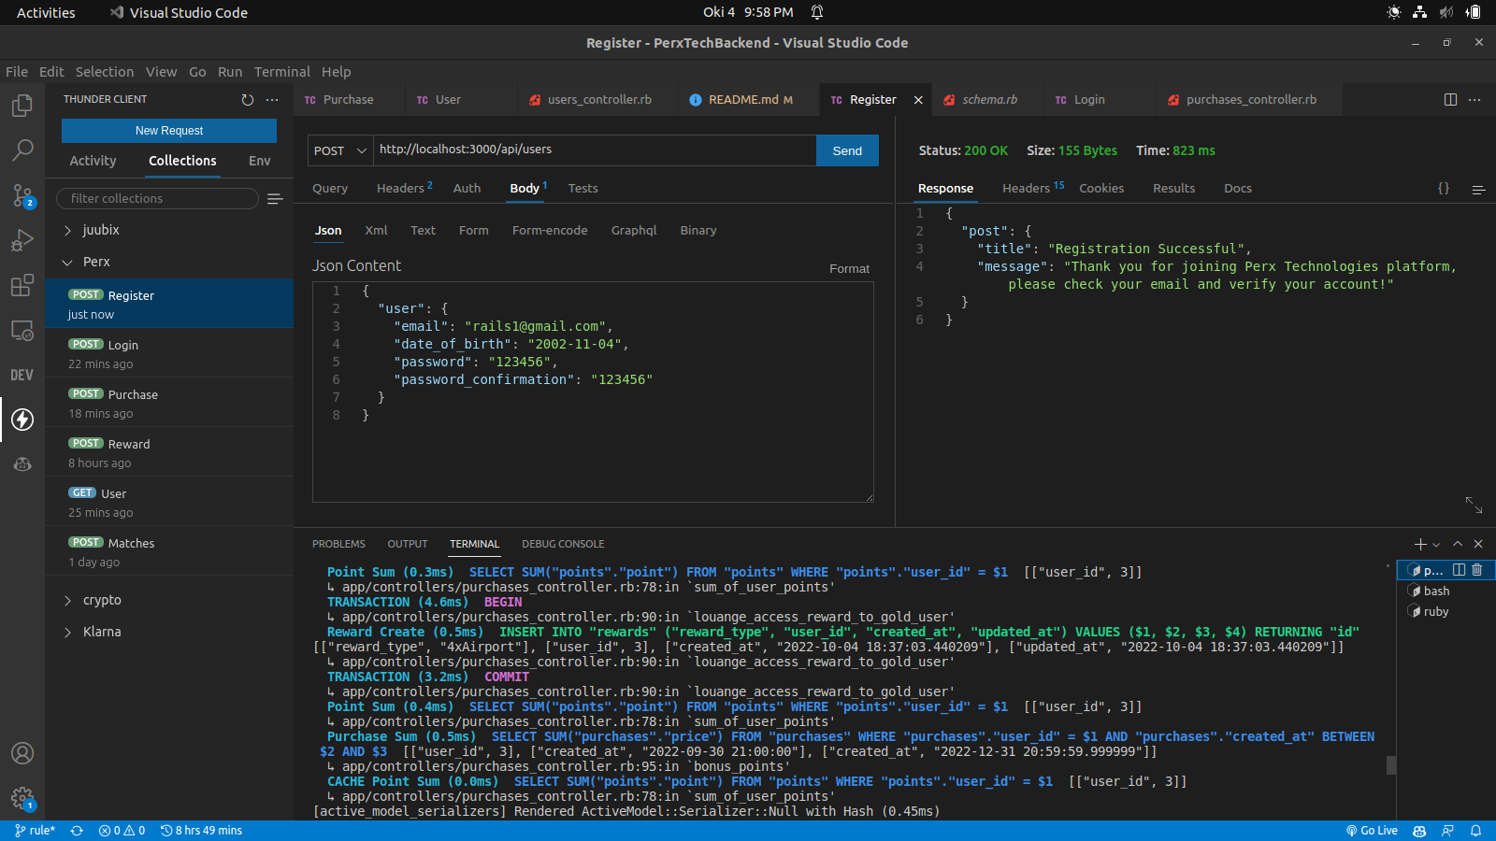Open Run and Debug view
The height and width of the screenshot is (841, 1496).
click(22, 240)
